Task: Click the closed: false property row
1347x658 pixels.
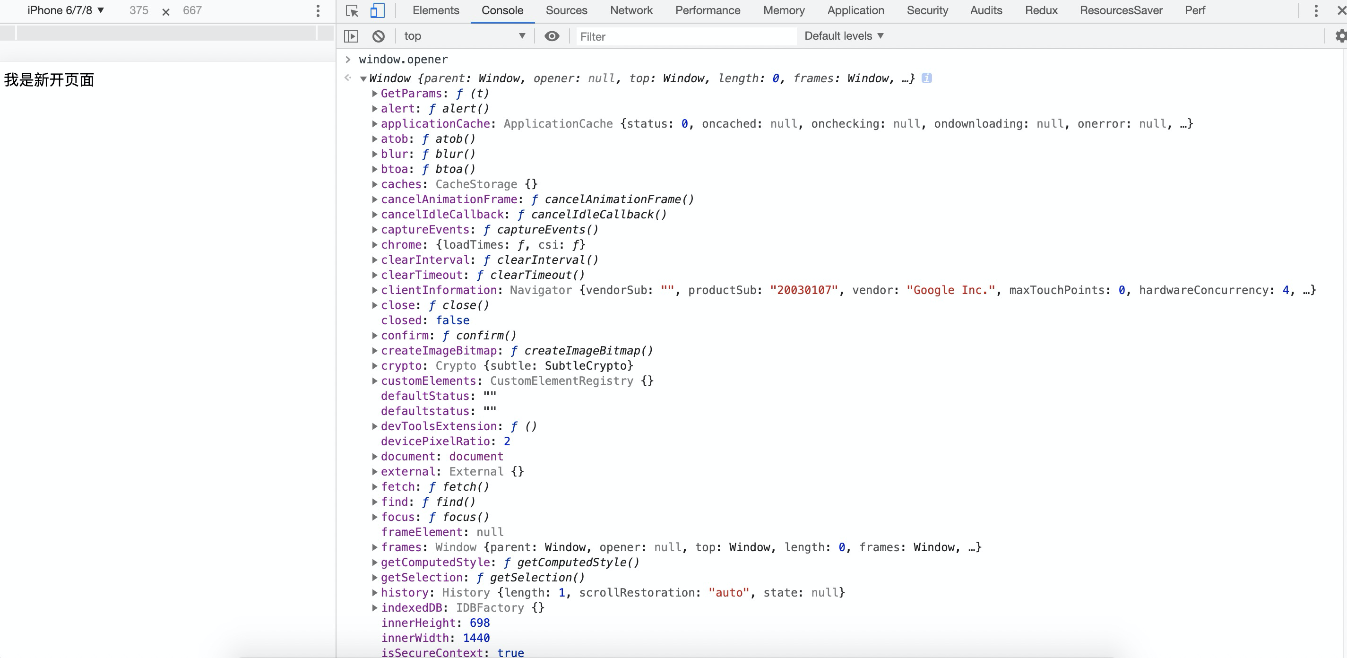Action: tap(425, 320)
